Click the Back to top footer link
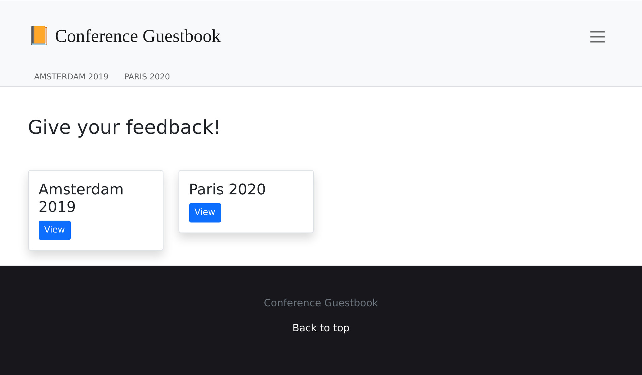 point(321,328)
